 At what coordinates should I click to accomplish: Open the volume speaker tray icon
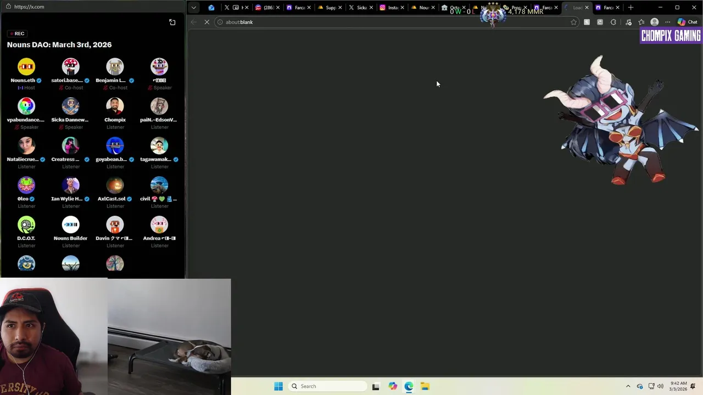point(661,386)
